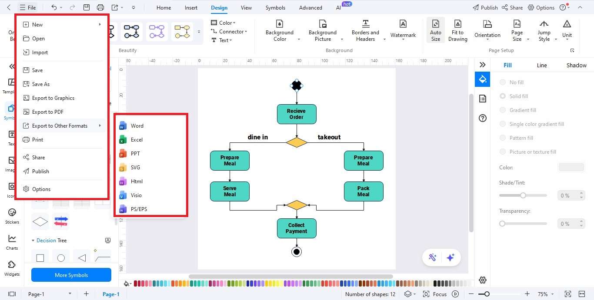Collapse the Decision Tree symbols group
Viewport: 594px width, 300px height.
pos(33,240)
